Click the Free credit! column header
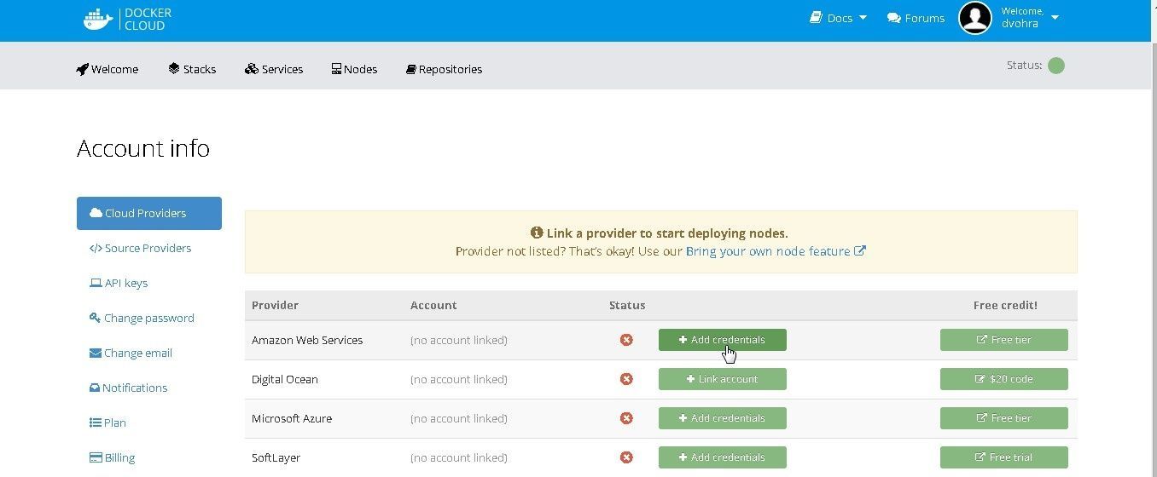This screenshot has height=477, width=1157. click(1005, 305)
